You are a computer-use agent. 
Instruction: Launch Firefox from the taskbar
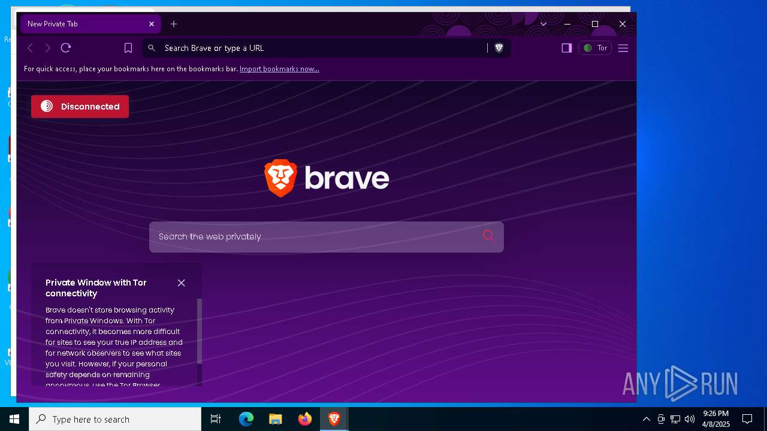coord(305,419)
